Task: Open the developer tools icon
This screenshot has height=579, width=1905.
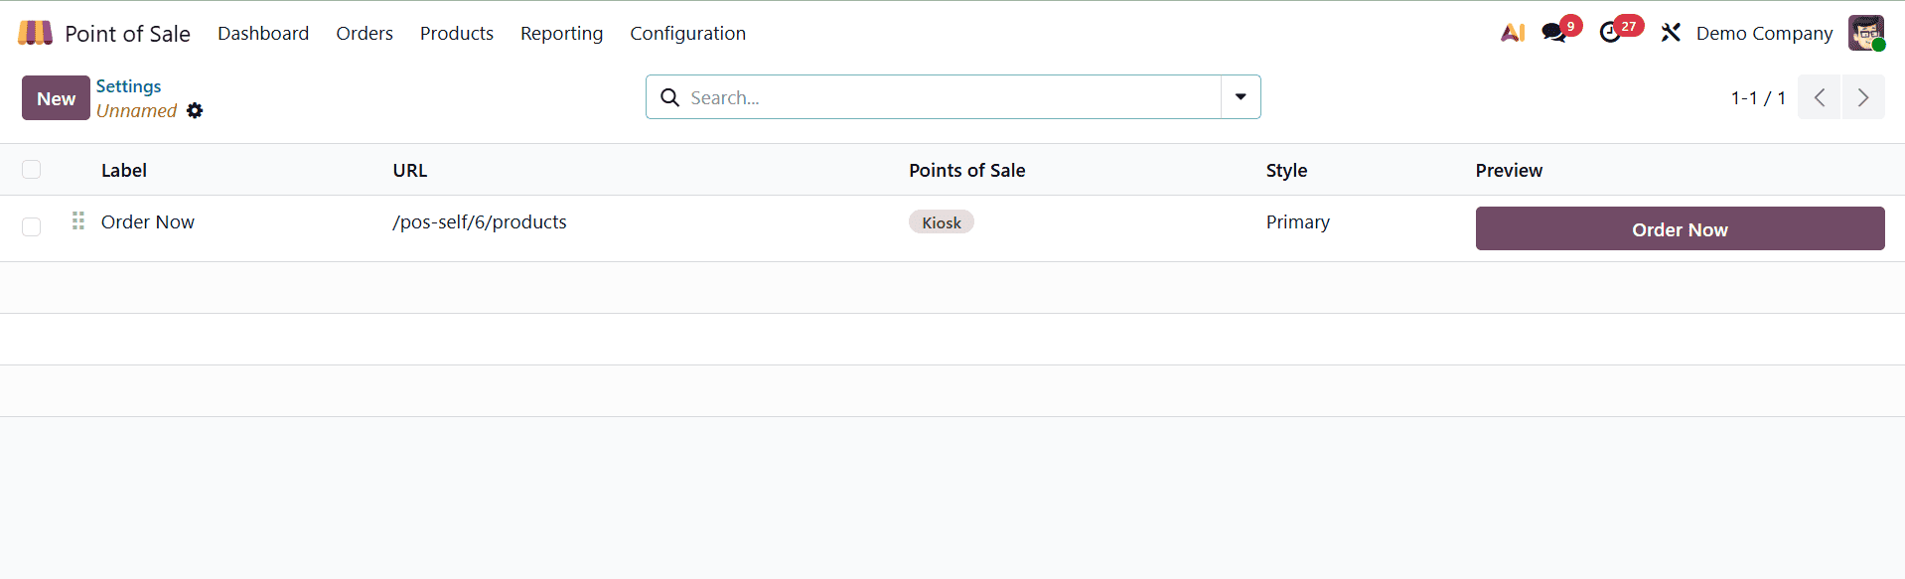Action: point(1670,33)
